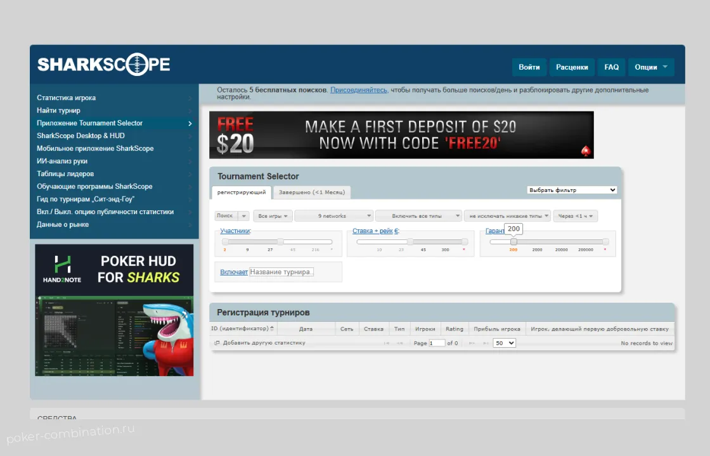Viewport: 710px width, 456px height.
Task: Click the add statistics icon in table footer
Action: (217, 343)
